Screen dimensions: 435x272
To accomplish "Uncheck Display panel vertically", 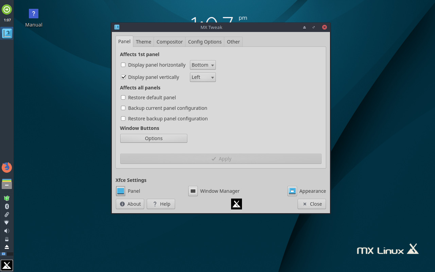I will [123, 77].
